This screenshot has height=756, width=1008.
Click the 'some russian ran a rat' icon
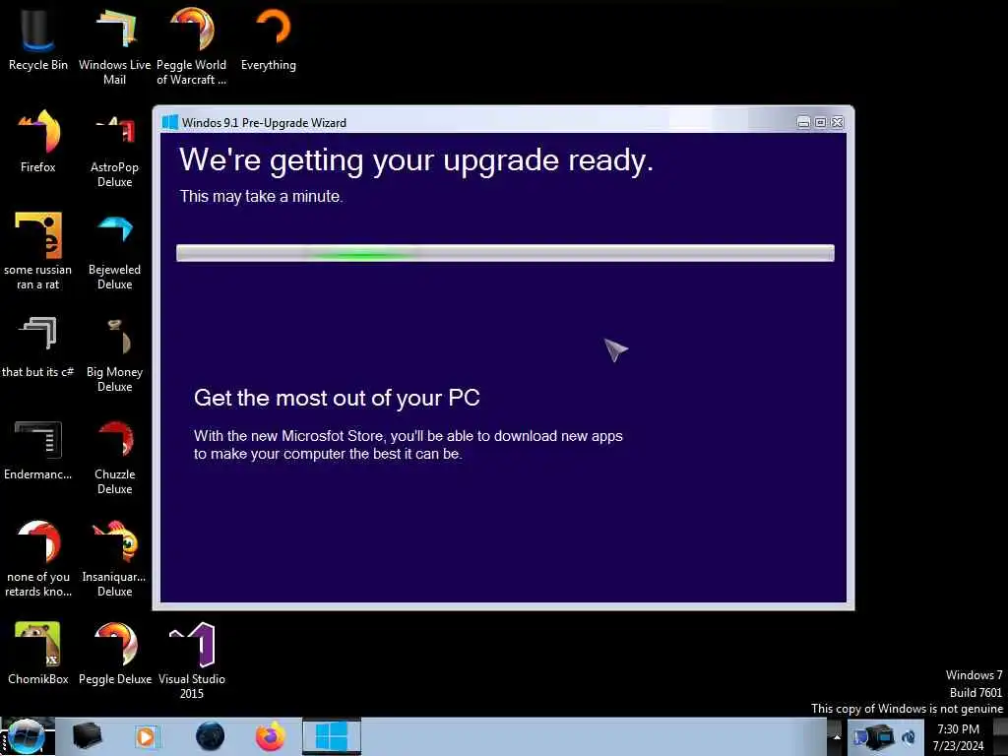coord(38,251)
